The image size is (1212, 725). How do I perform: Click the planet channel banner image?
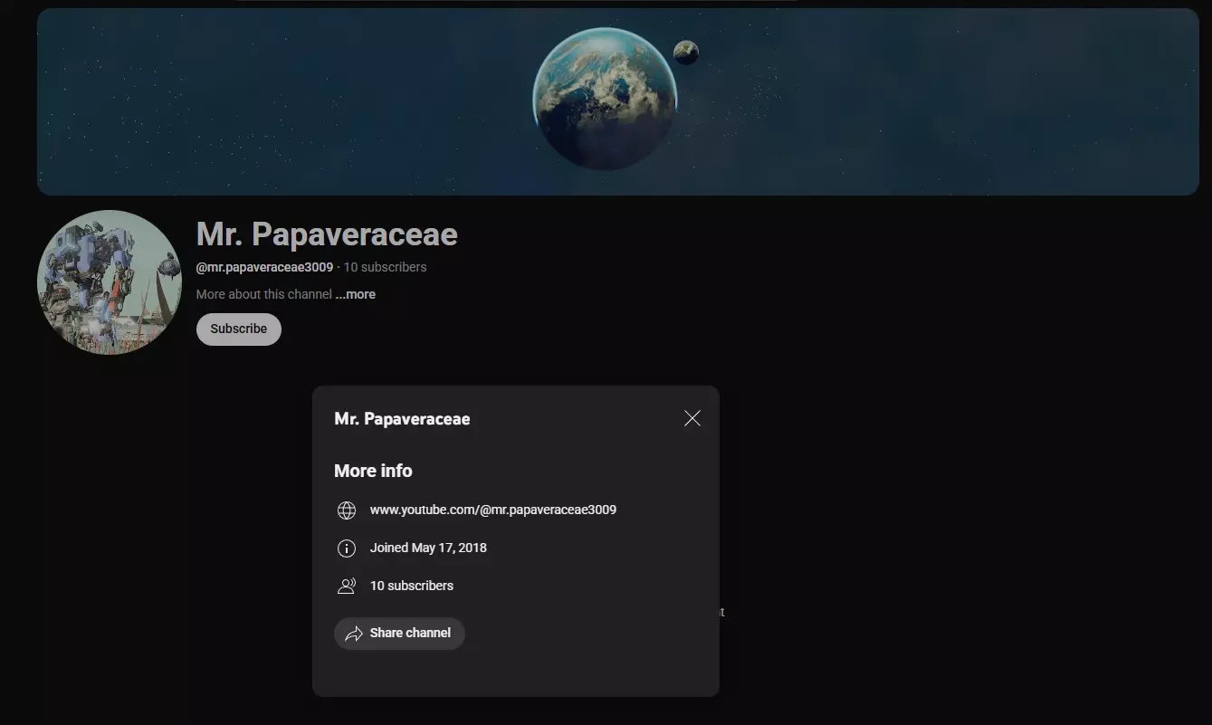click(x=617, y=102)
